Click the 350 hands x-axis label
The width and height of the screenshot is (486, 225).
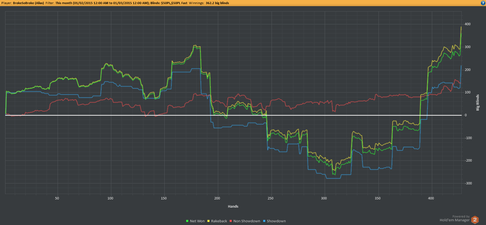tap(378, 198)
